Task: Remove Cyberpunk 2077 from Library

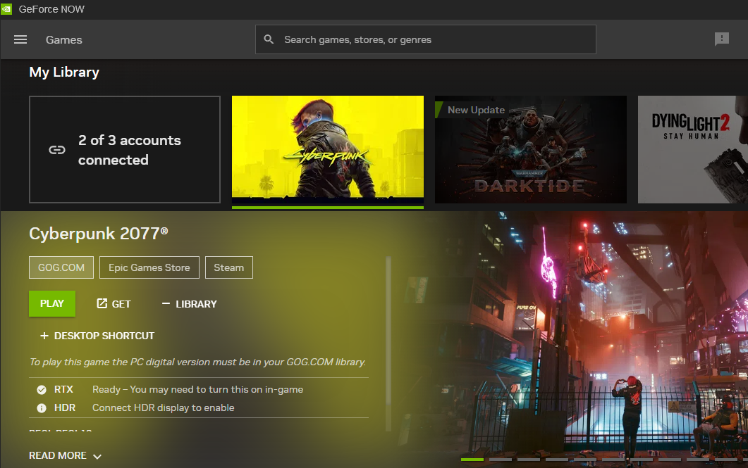Action: point(189,303)
